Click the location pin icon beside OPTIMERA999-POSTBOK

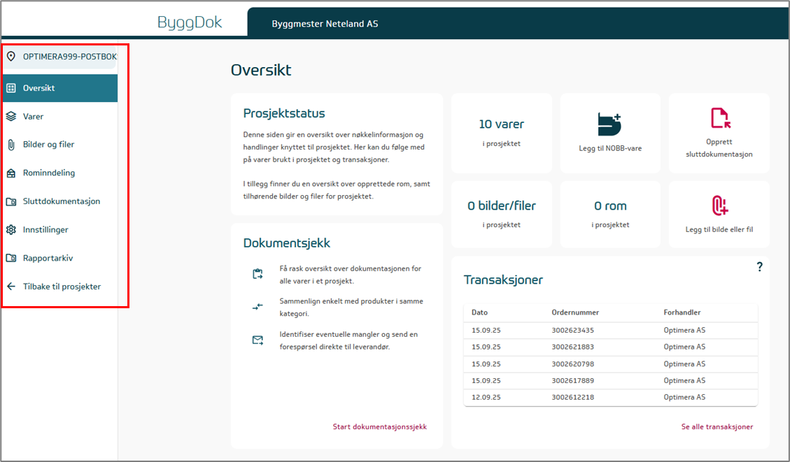pyautogui.click(x=11, y=57)
